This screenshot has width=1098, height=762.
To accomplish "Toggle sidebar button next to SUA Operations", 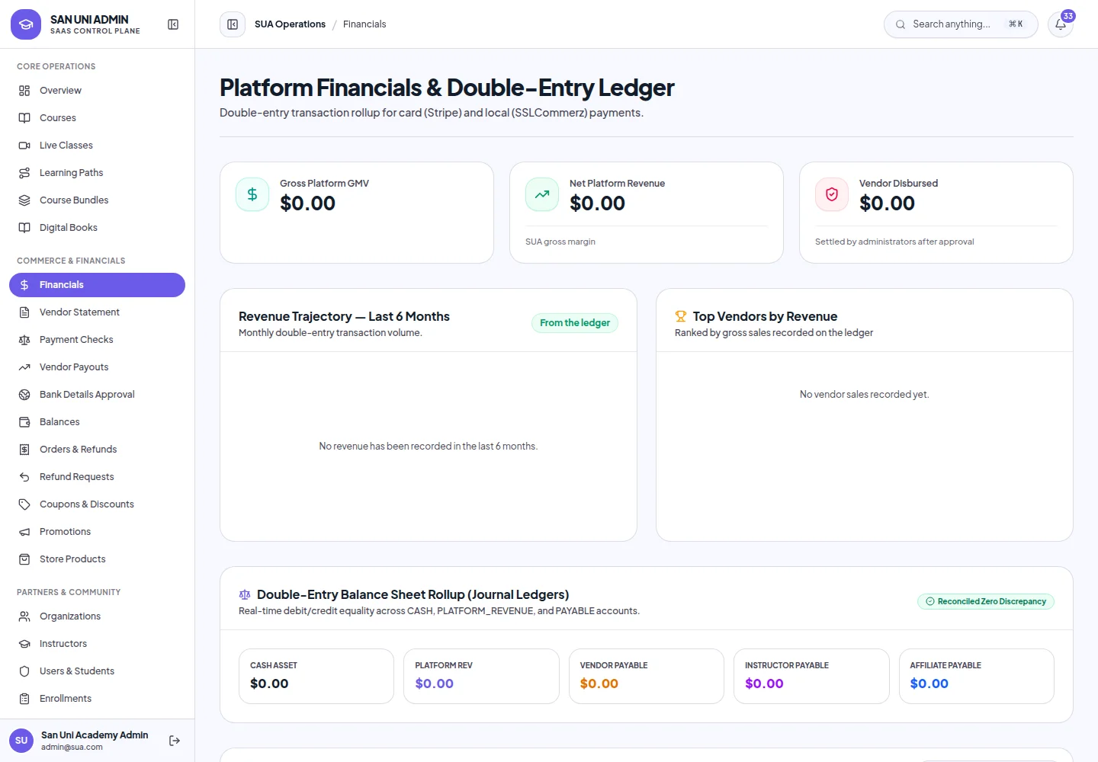I will click(x=233, y=24).
